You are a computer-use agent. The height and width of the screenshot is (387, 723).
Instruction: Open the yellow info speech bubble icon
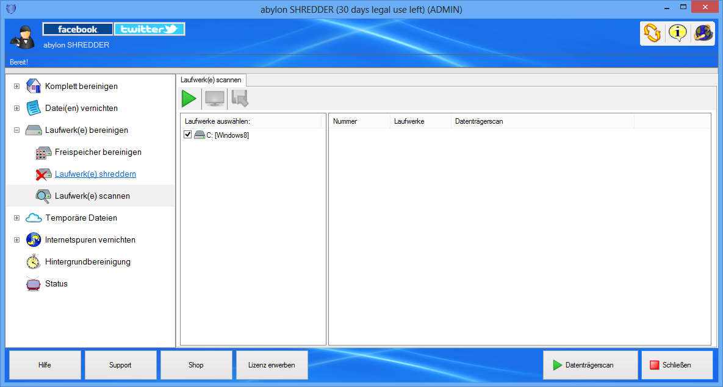pos(677,33)
